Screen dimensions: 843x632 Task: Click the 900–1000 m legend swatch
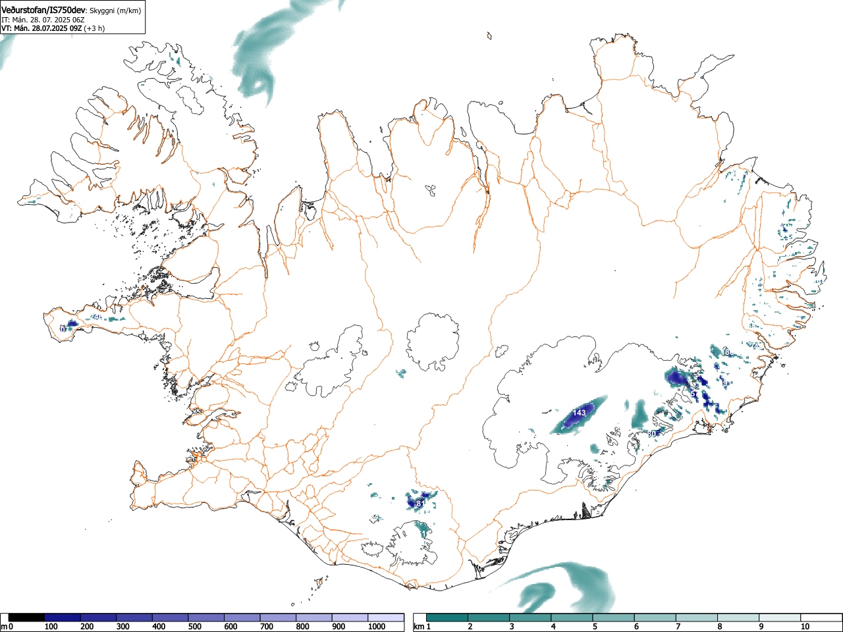(x=350, y=618)
